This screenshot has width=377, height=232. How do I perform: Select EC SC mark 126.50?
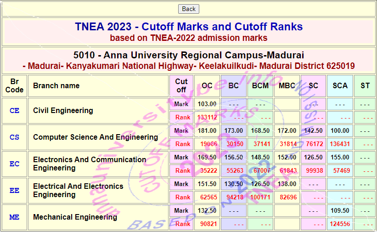(x=313, y=158)
